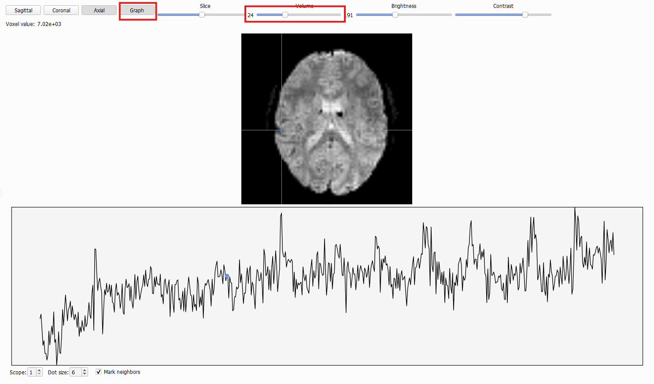
Task: Click into the Dot size field
Action: point(76,372)
